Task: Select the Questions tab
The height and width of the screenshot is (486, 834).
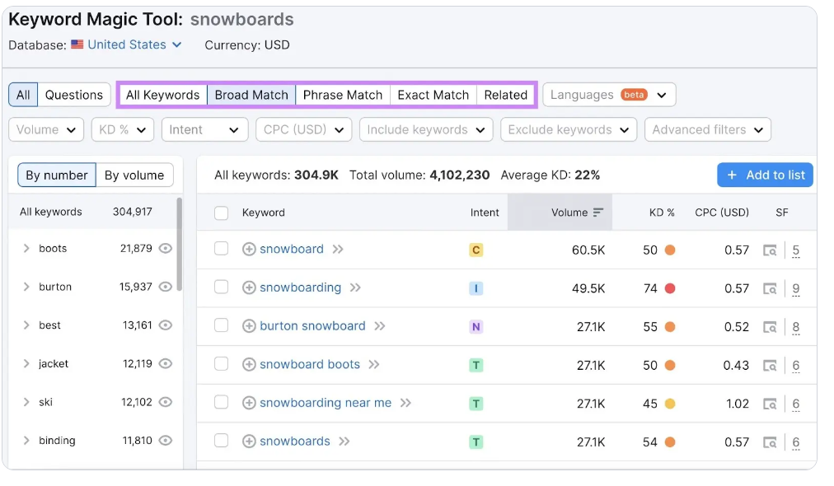Action: pyautogui.click(x=74, y=96)
